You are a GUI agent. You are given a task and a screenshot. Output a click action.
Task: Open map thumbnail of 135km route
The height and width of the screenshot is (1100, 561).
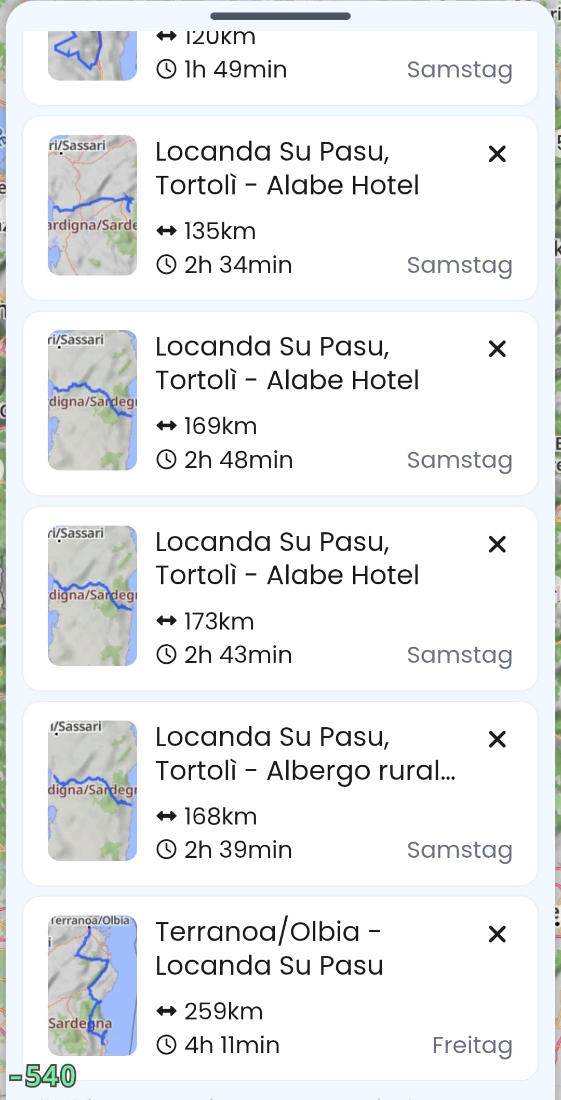click(92, 205)
